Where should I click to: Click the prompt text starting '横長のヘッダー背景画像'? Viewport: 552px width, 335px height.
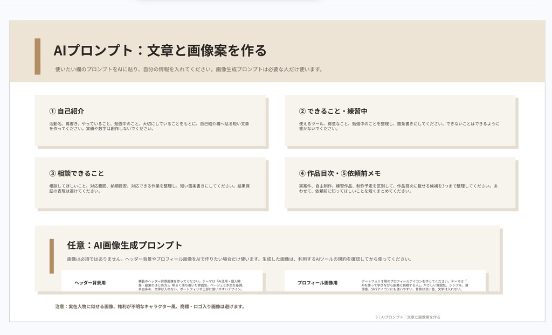[x=191, y=285]
